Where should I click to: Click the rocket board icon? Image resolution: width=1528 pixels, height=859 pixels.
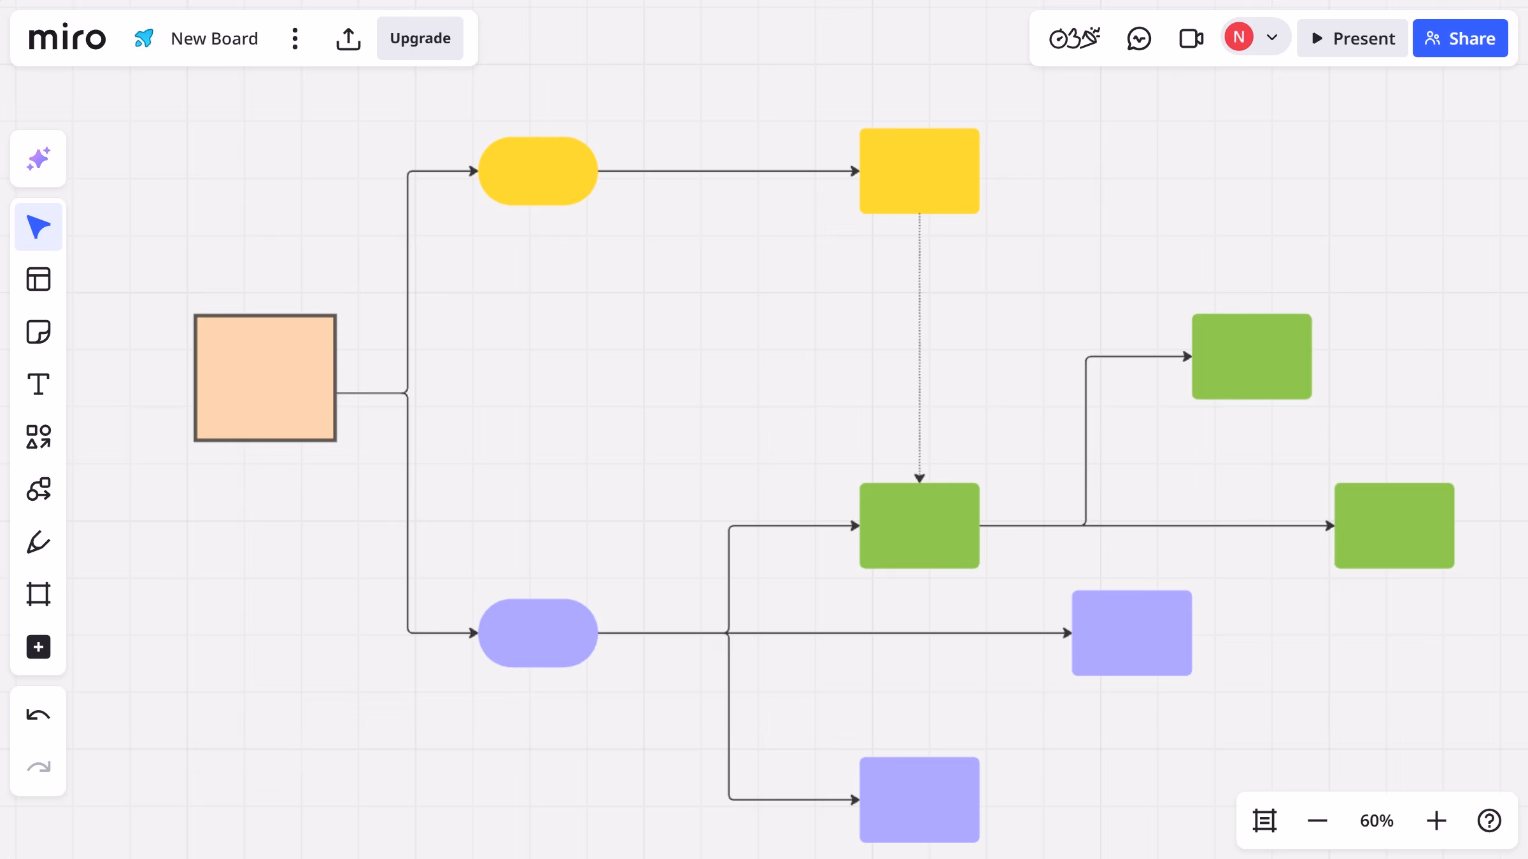(144, 38)
